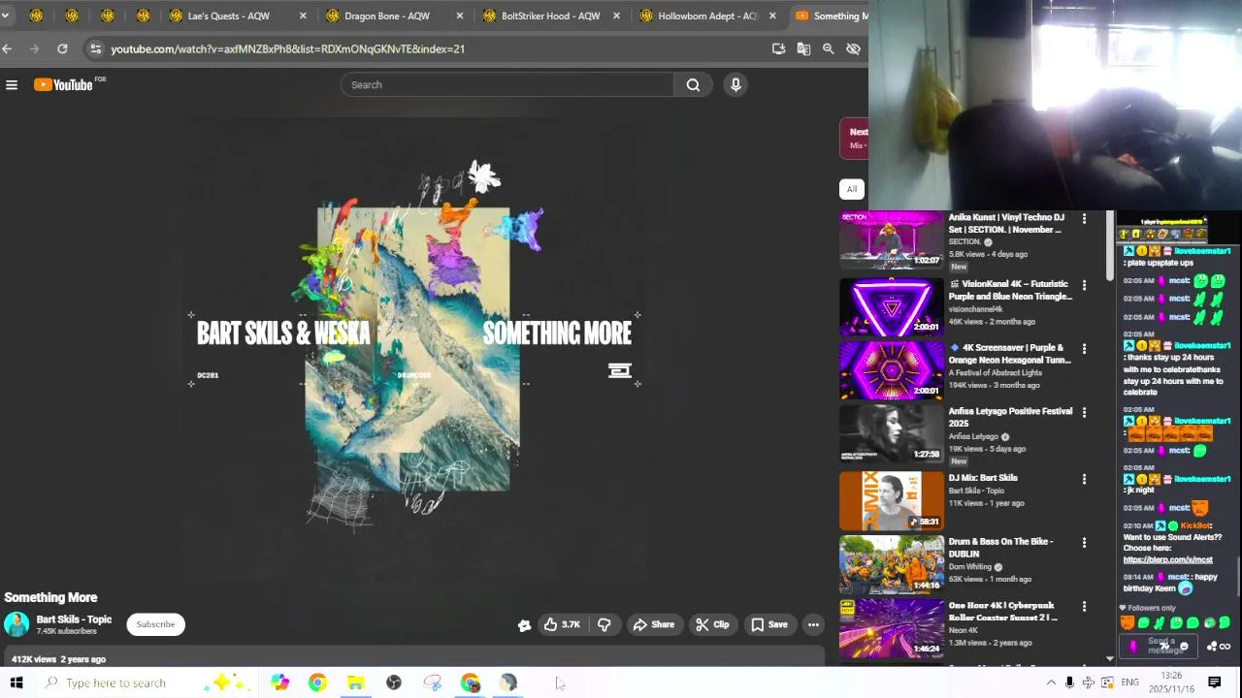Open options menu for DJ Mix: Bart Skils
Viewport: 1242px width, 698px height.
(1084, 479)
